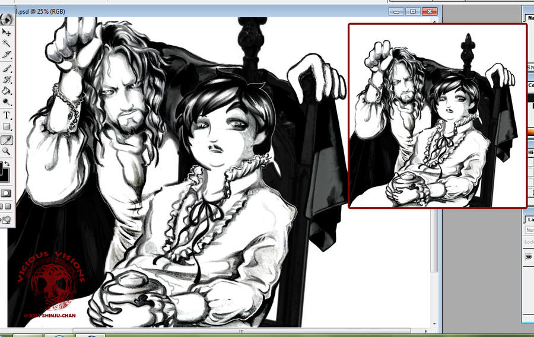Open the layer blend mode dropdown
The image size is (534, 337).
529,230
